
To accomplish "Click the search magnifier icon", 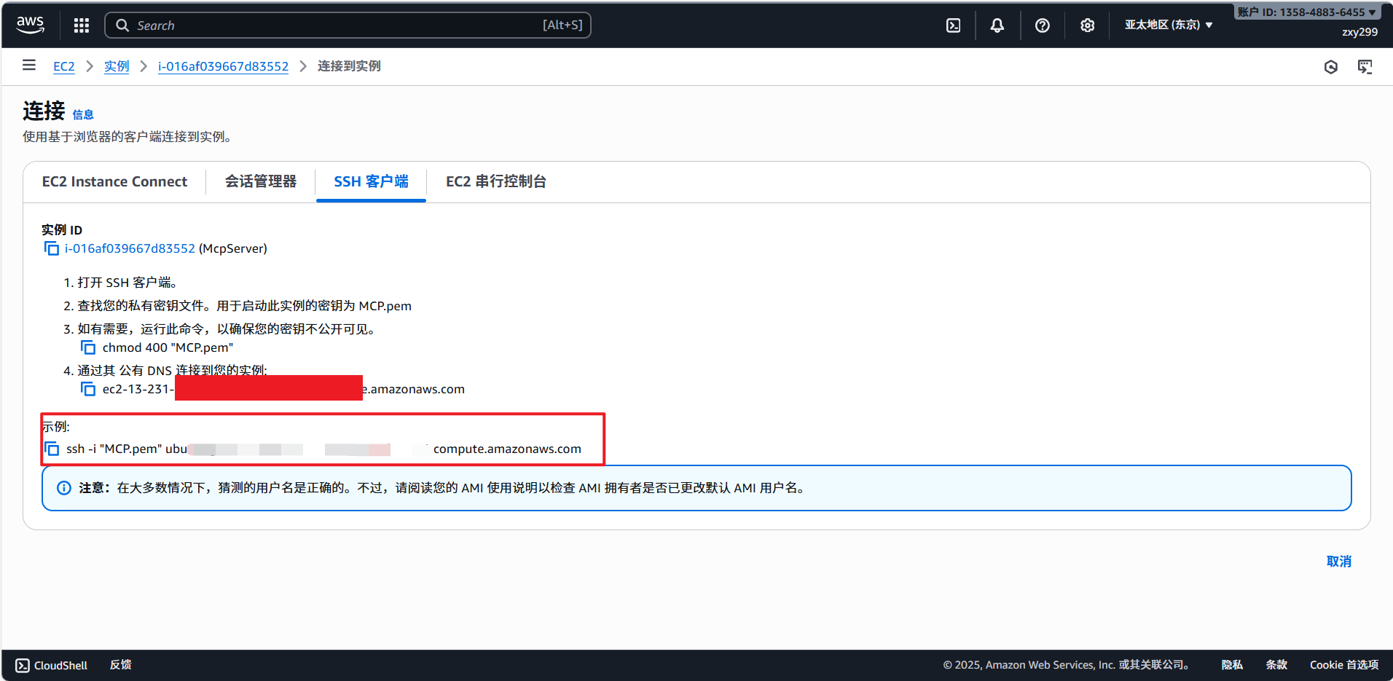I will click(x=122, y=25).
